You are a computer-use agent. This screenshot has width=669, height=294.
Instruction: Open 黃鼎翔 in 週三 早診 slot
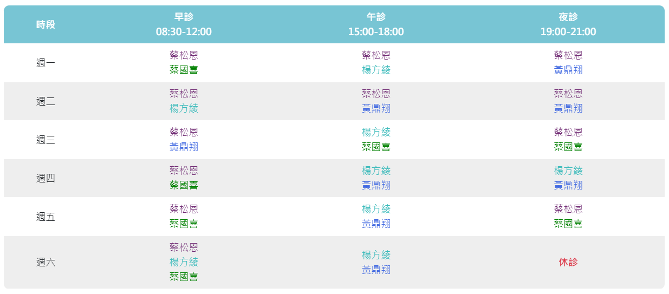pyautogui.click(x=184, y=147)
